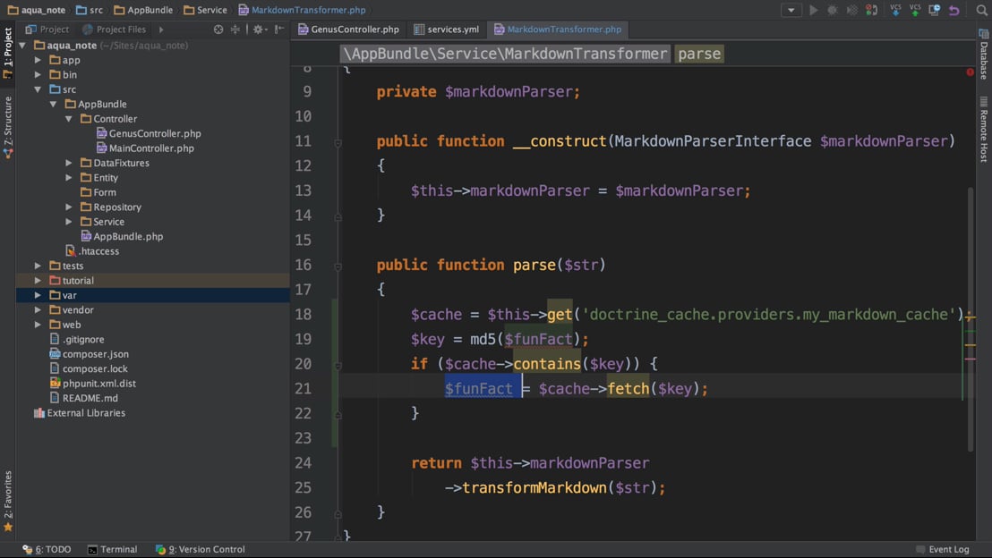Click the Debug bug icon
Viewport: 992px width, 558px height.
click(x=833, y=10)
